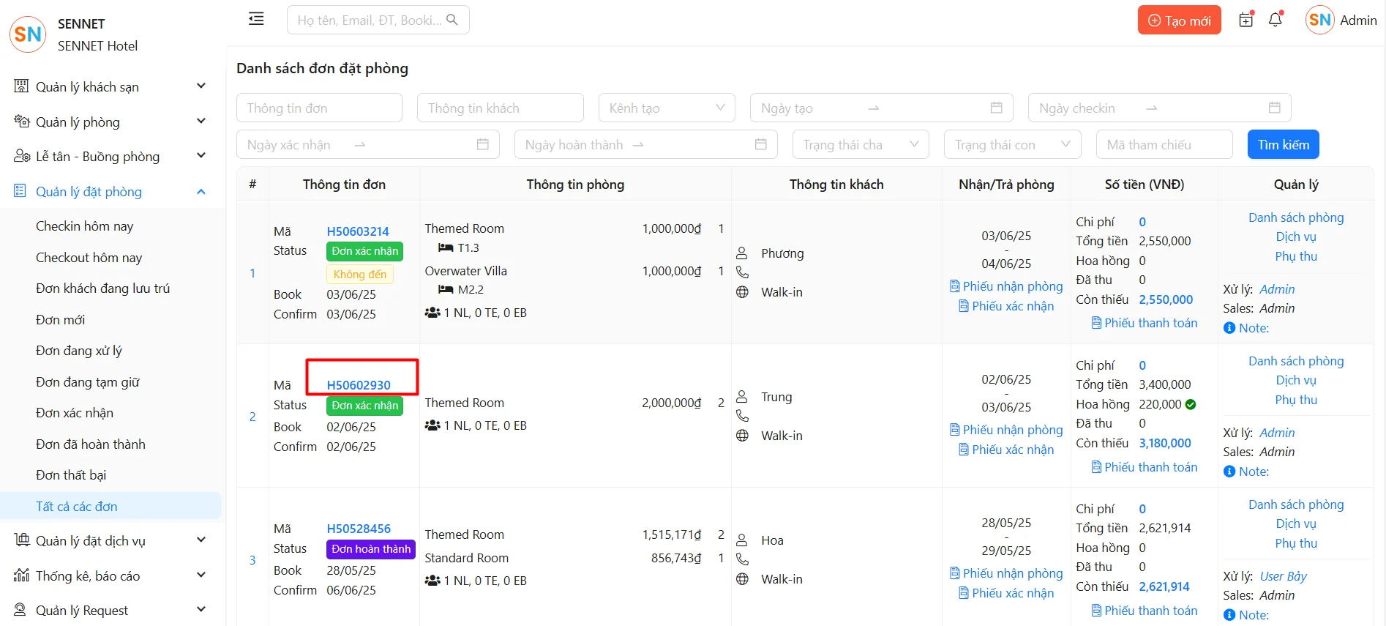Image resolution: width=1386 pixels, height=626 pixels.
Task: Toggle the sidebar collapse menu icon
Action: 256,19
